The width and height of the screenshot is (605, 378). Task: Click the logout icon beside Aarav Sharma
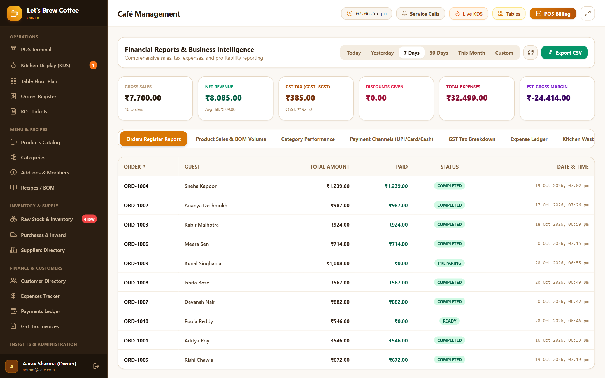coord(96,366)
